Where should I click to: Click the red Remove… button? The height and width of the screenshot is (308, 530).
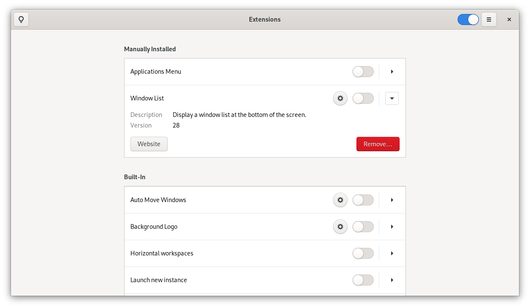point(378,144)
